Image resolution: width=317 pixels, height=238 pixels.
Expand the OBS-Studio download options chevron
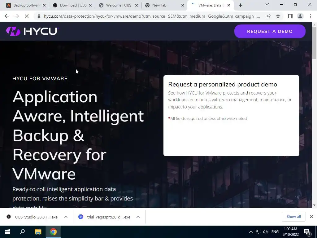[66, 217]
